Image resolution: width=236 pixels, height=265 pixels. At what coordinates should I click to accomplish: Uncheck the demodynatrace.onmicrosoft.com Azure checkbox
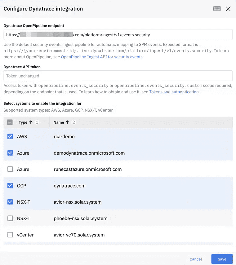(x=10, y=153)
